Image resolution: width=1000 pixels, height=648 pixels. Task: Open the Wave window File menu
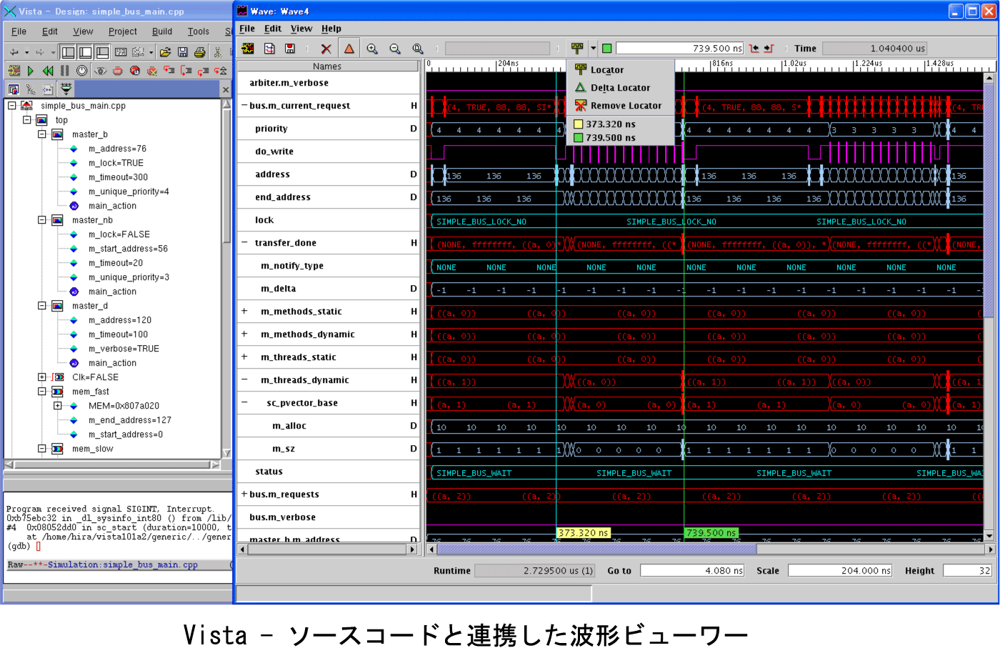coord(247,29)
